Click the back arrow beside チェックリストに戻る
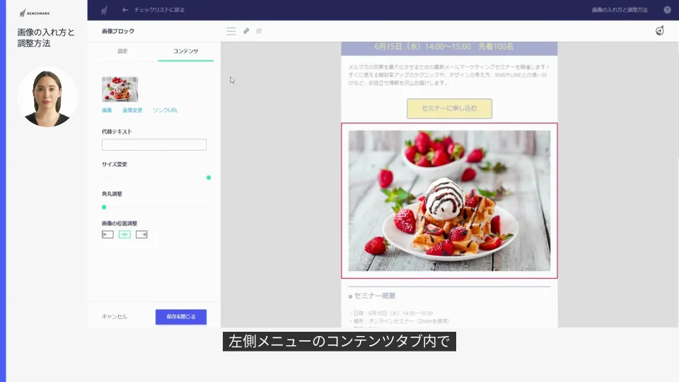Viewport: 679px width, 382px height. [x=125, y=9]
